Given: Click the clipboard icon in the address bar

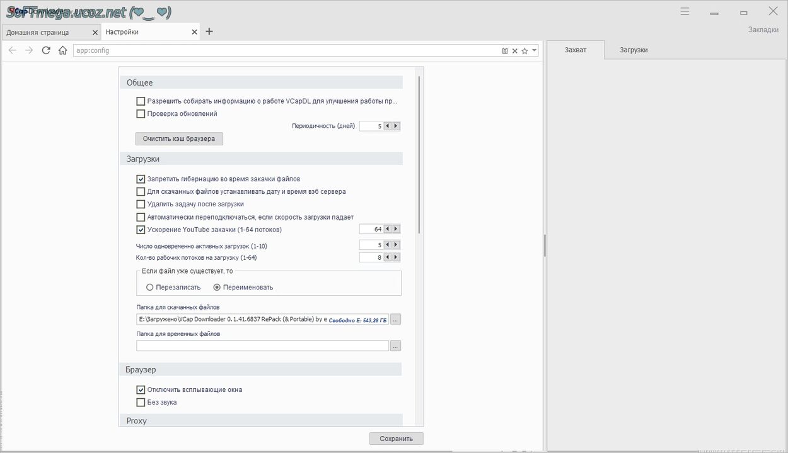Looking at the screenshot, I should [x=505, y=51].
